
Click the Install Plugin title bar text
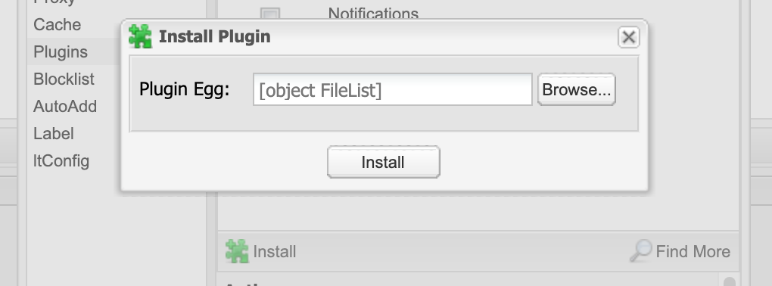click(x=215, y=36)
